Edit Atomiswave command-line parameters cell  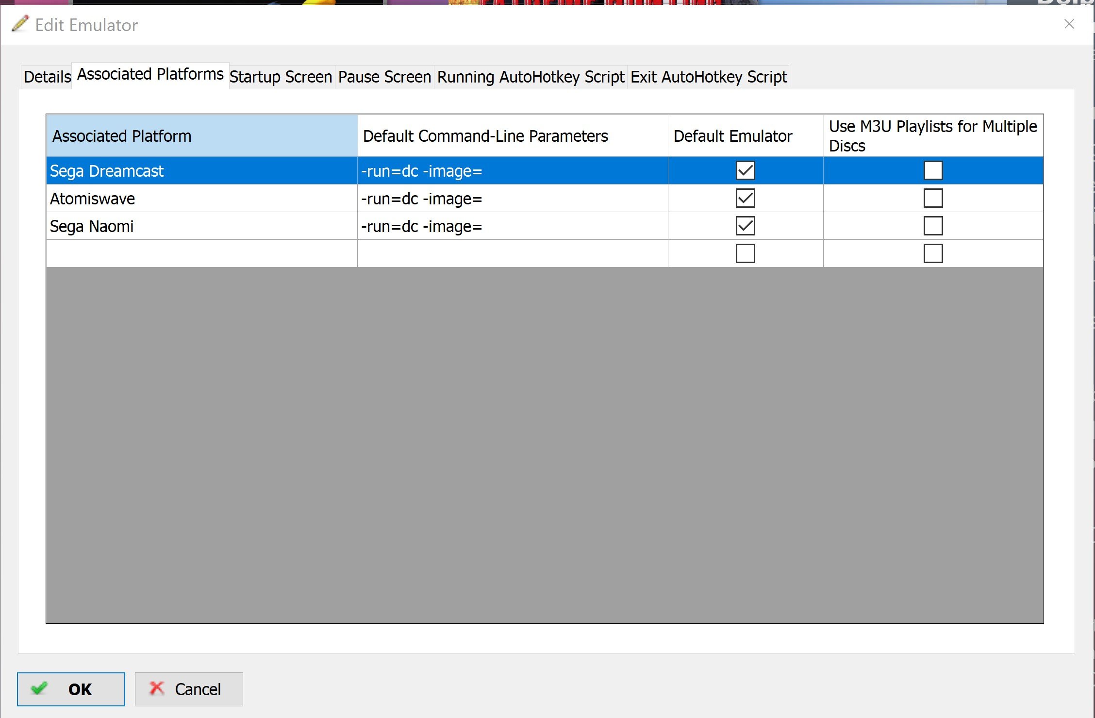tap(513, 199)
